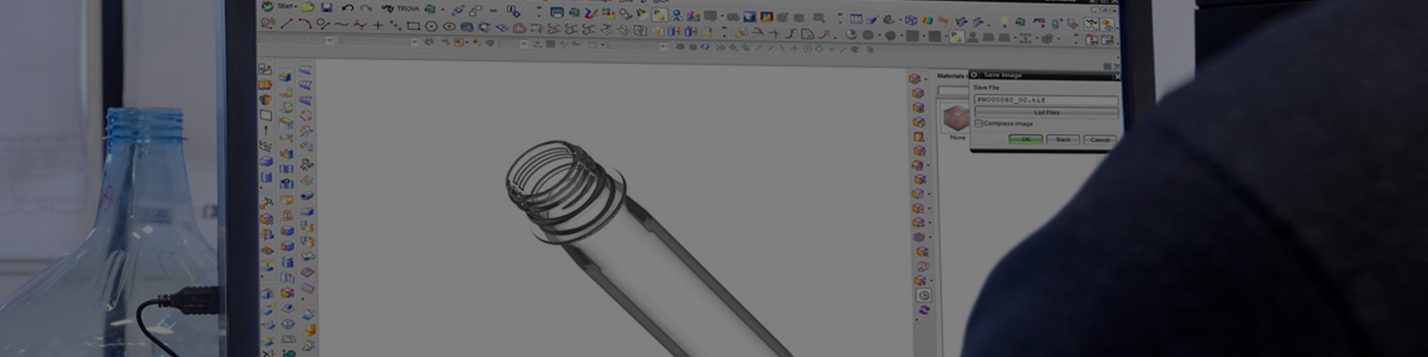Click the TROVA toolbar button
The height and width of the screenshot is (357, 1428).
tap(400, 8)
